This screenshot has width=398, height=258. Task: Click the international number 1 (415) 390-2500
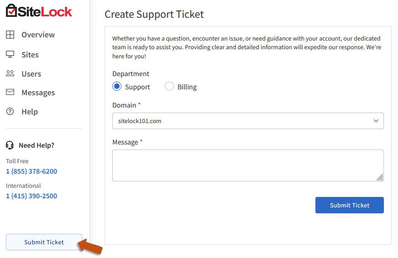(x=31, y=196)
